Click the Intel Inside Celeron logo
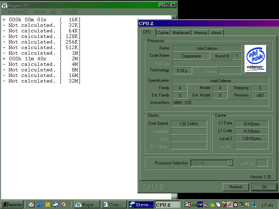This screenshot has width=279, height=209. click(x=256, y=58)
